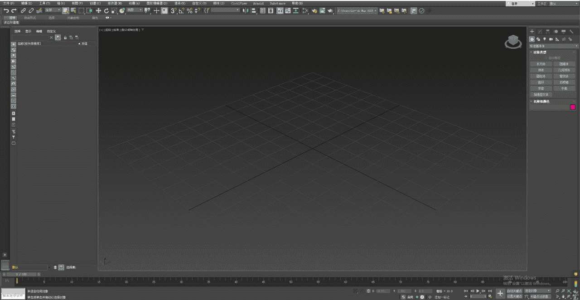Open the 选定对象 key filter dropdown

pyautogui.click(x=537, y=291)
